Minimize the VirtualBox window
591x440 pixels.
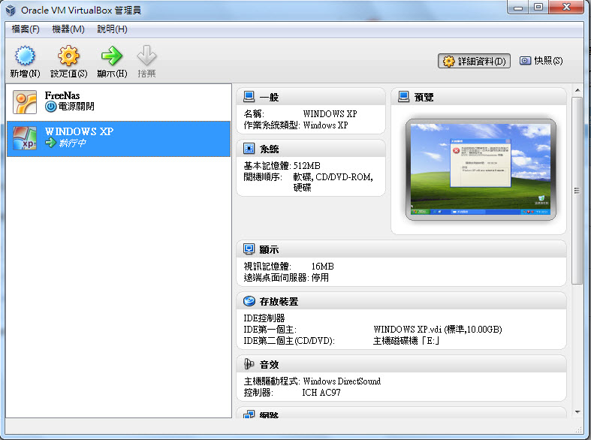pyautogui.click(x=519, y=8)
